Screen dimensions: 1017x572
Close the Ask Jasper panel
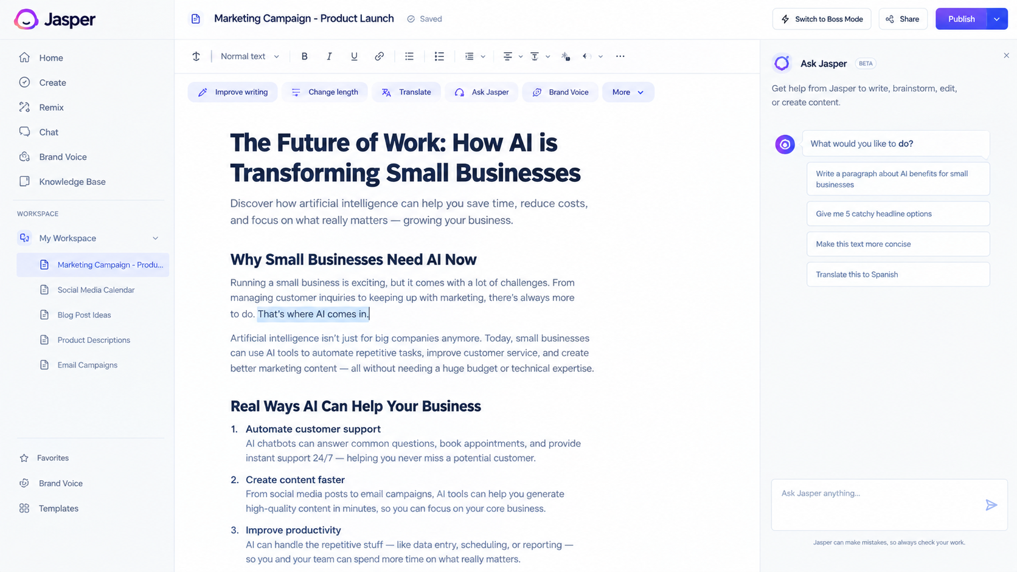tap(1006, 55)
